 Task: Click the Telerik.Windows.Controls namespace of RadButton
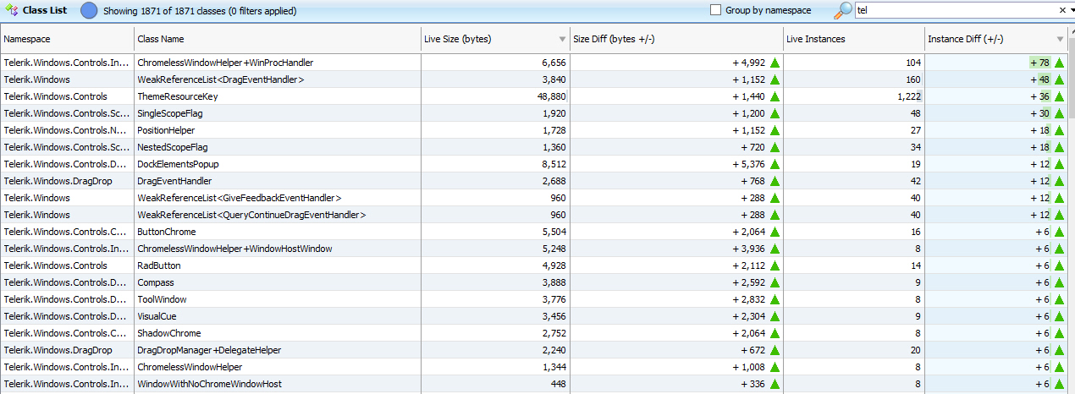[x=56, y=265]
